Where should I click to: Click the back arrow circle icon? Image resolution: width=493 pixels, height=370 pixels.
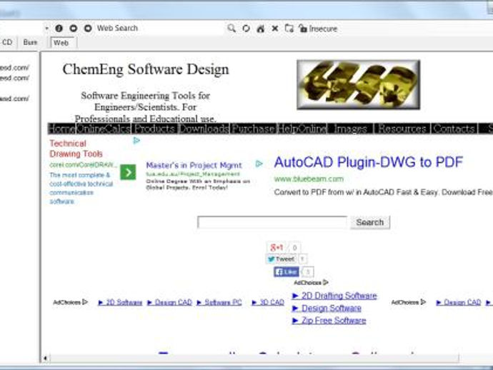[74, 29]
